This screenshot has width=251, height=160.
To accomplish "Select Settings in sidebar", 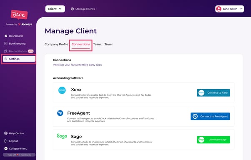I will click(19, 59).
